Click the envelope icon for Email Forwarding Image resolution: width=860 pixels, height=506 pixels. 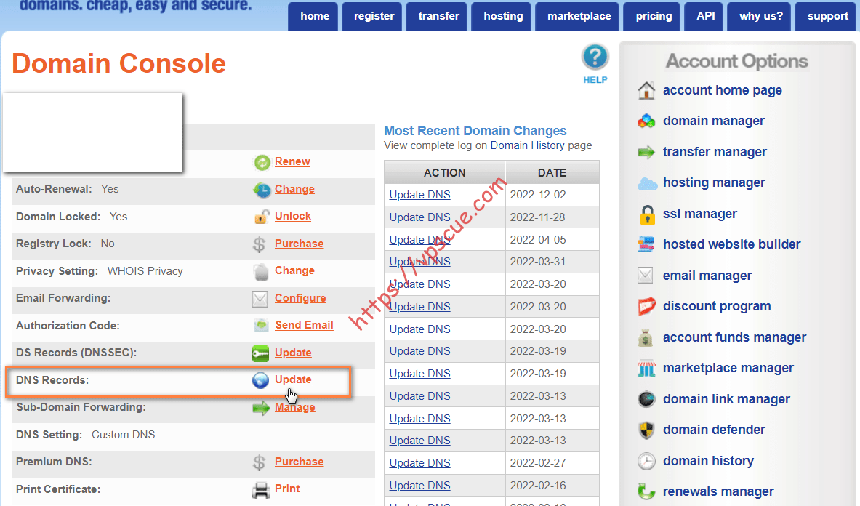tap(260, 299)
